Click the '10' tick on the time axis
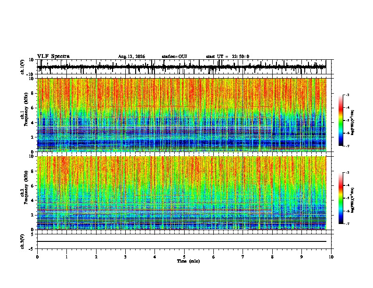This screenshot has height=288, width=373. point(331,257)
